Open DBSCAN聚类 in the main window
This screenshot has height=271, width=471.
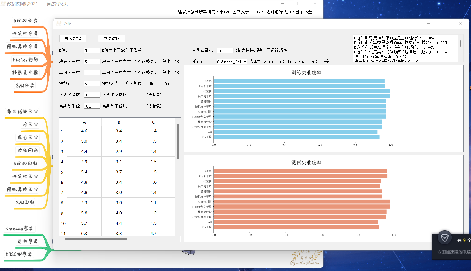tap(19, 254)
